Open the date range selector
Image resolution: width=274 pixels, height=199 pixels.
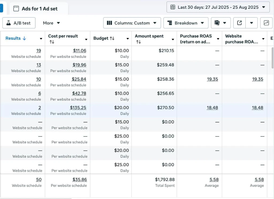218,7
